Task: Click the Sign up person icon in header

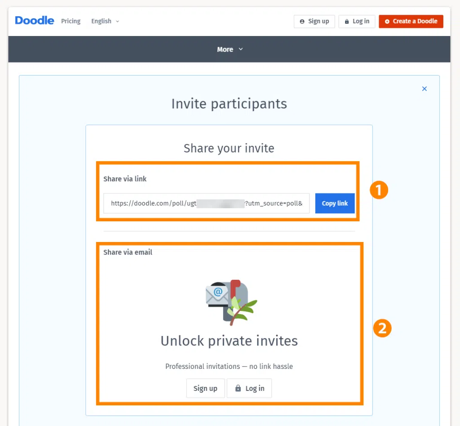Action: click(302, 21)
